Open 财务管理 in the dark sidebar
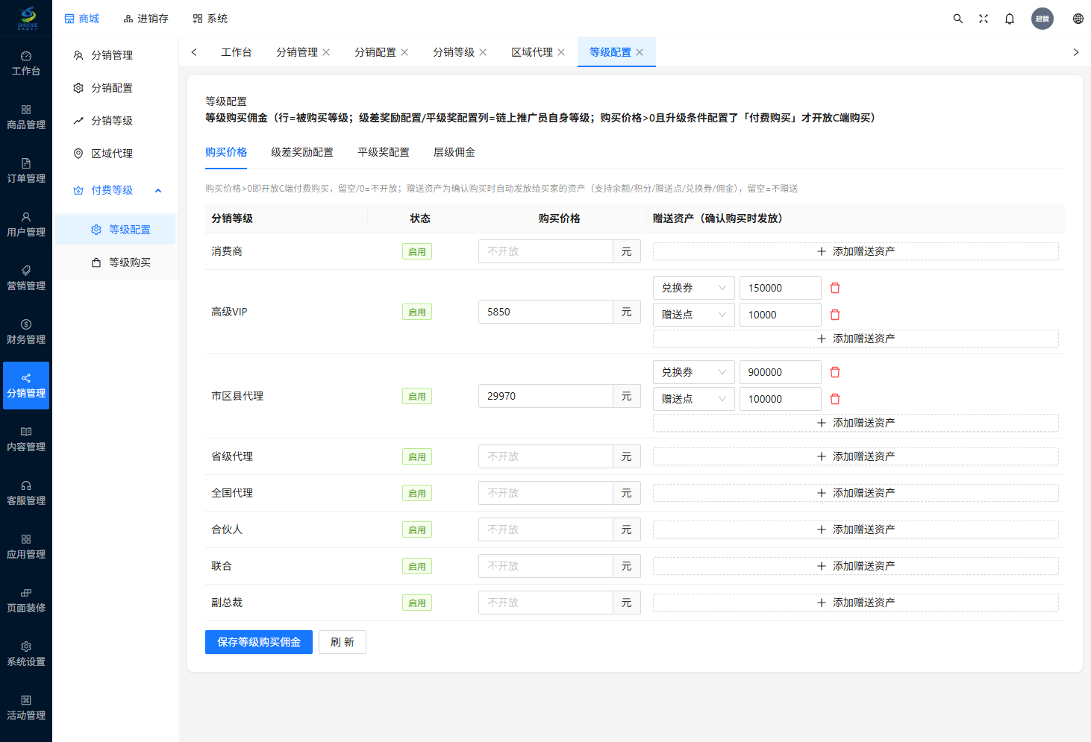 26,332
